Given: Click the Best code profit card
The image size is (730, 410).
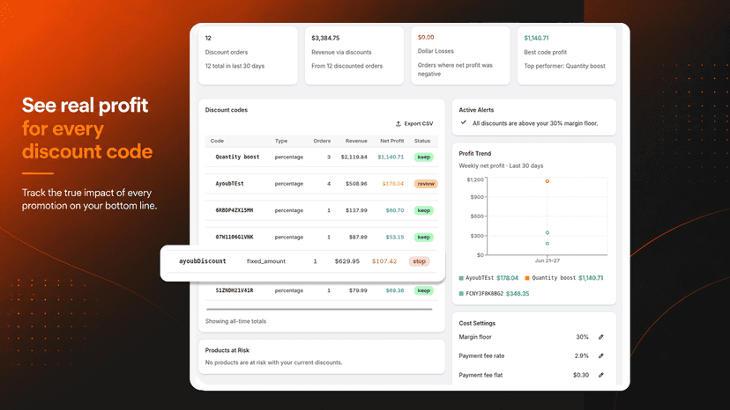Looking at the screenshot, I should (x=567, y=55).
